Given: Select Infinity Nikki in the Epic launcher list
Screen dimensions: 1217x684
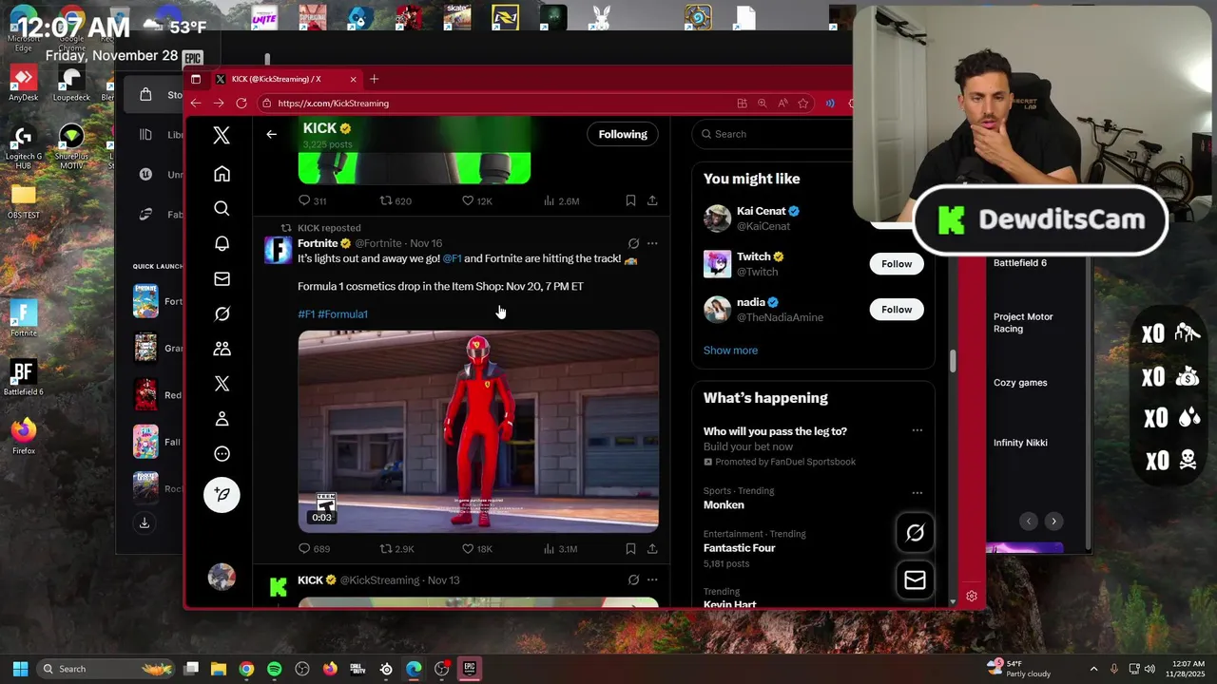Looking at the screenshot, I should pos(1020,443).
